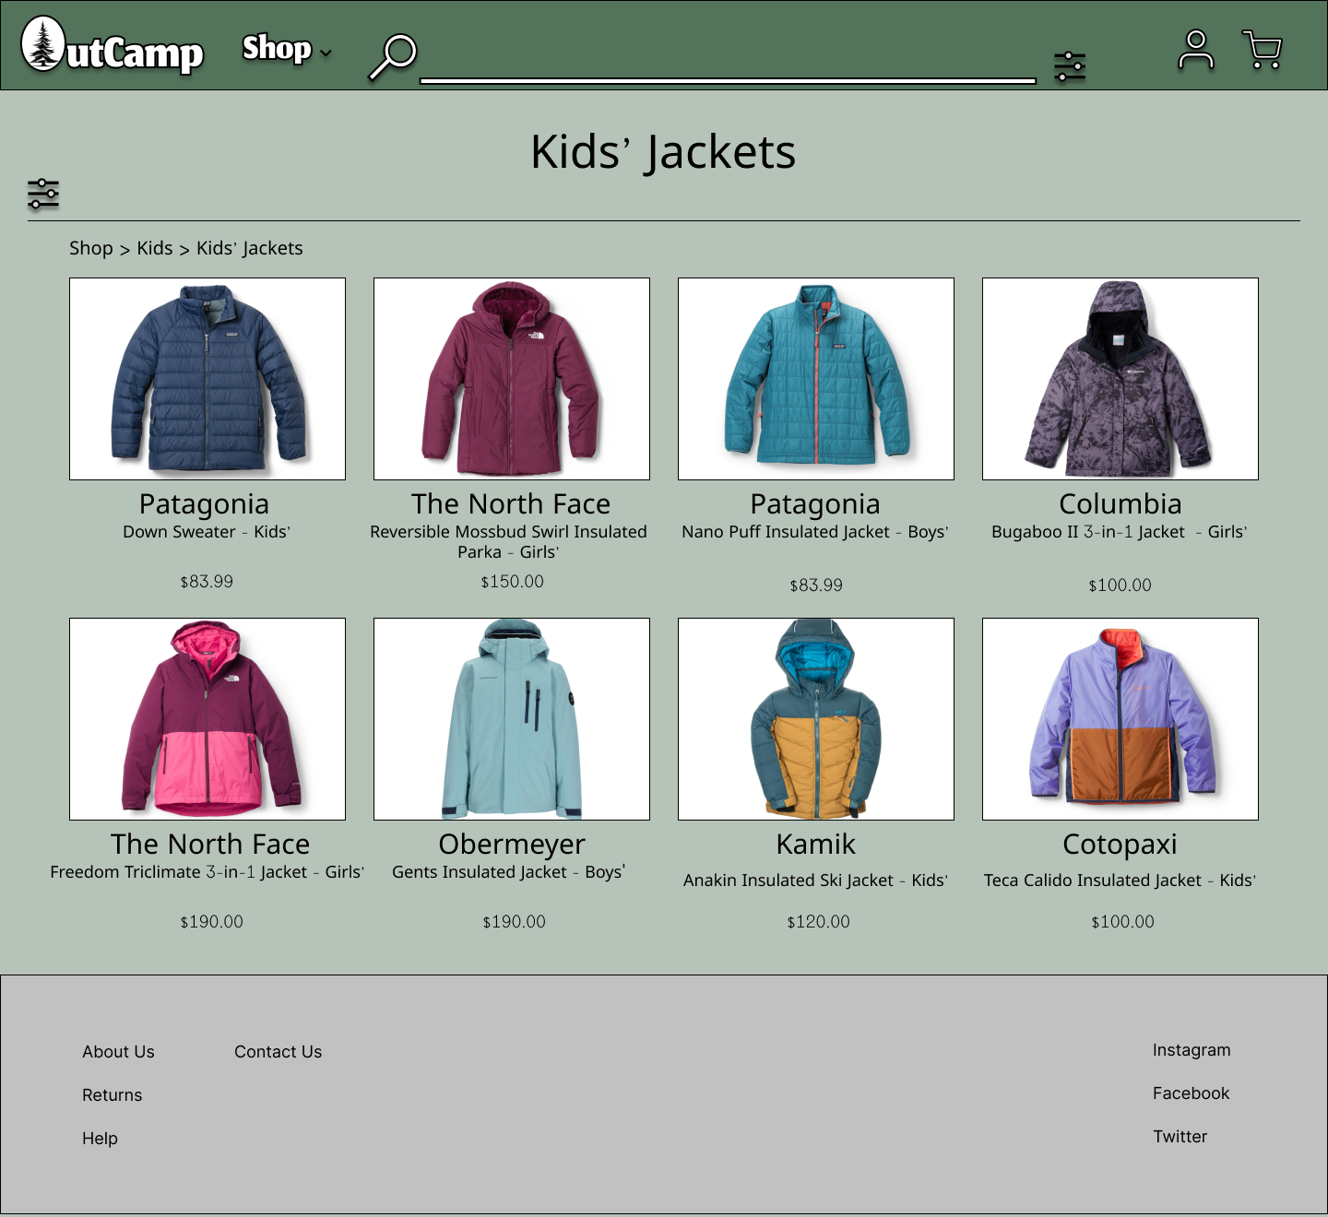Click 'Down Sweater - Kids'' product title
The width and height of the screenshot is (1328, 1217).
[207, 532]
